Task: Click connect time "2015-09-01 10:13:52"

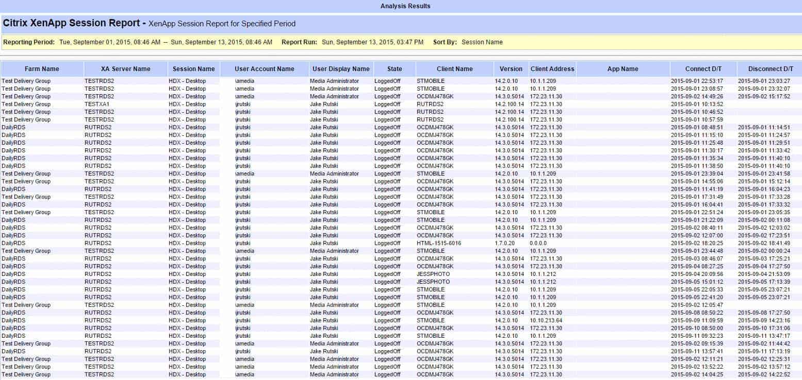Action: (697, 104)
